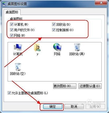Image resolution: width=109 pixels, height=113 pixels.
Task: Click the 还原默认值(S) button
Action: (x=90, y=86)
